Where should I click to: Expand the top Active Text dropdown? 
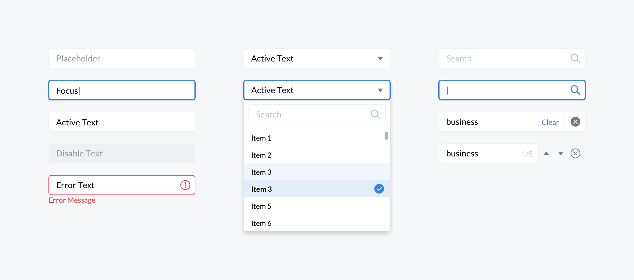click(380, 58)
